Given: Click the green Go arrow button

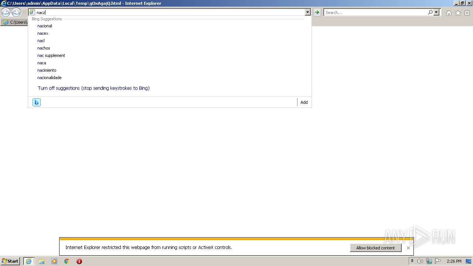Looking at the screenshot, I should coord(317,13).
